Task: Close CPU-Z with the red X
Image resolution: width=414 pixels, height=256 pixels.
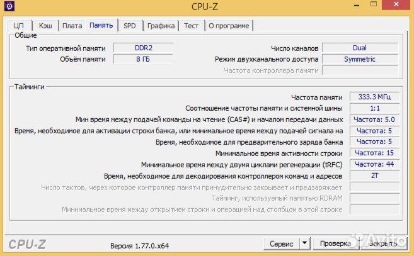Action: [x=396, y=4]
